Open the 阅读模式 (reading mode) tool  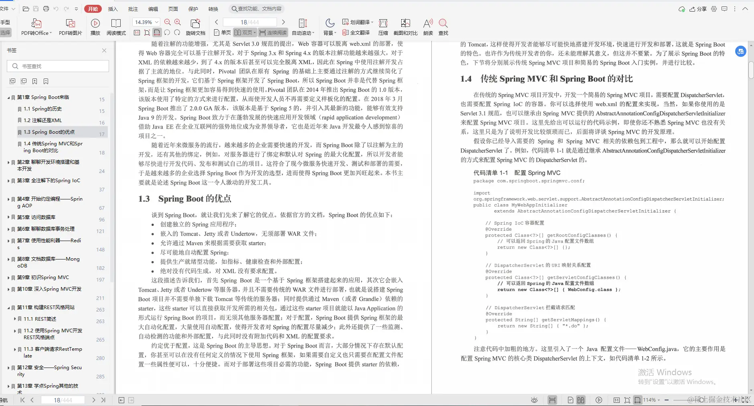pos(116,26)
